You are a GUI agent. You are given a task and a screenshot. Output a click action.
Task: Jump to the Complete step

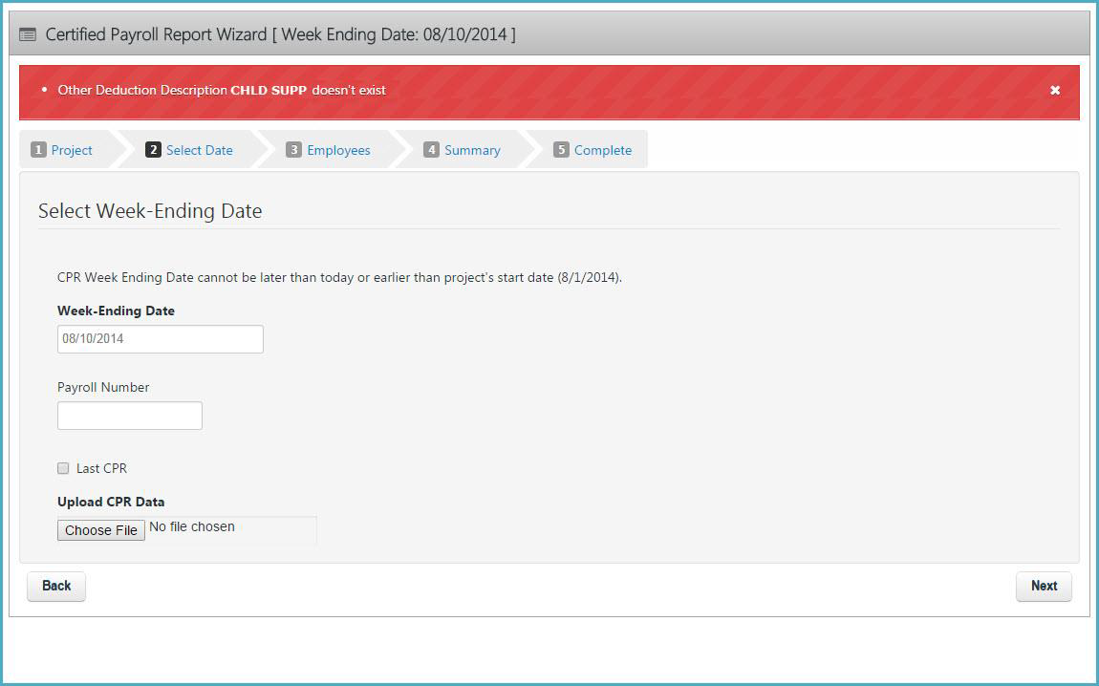coord(602,150)
